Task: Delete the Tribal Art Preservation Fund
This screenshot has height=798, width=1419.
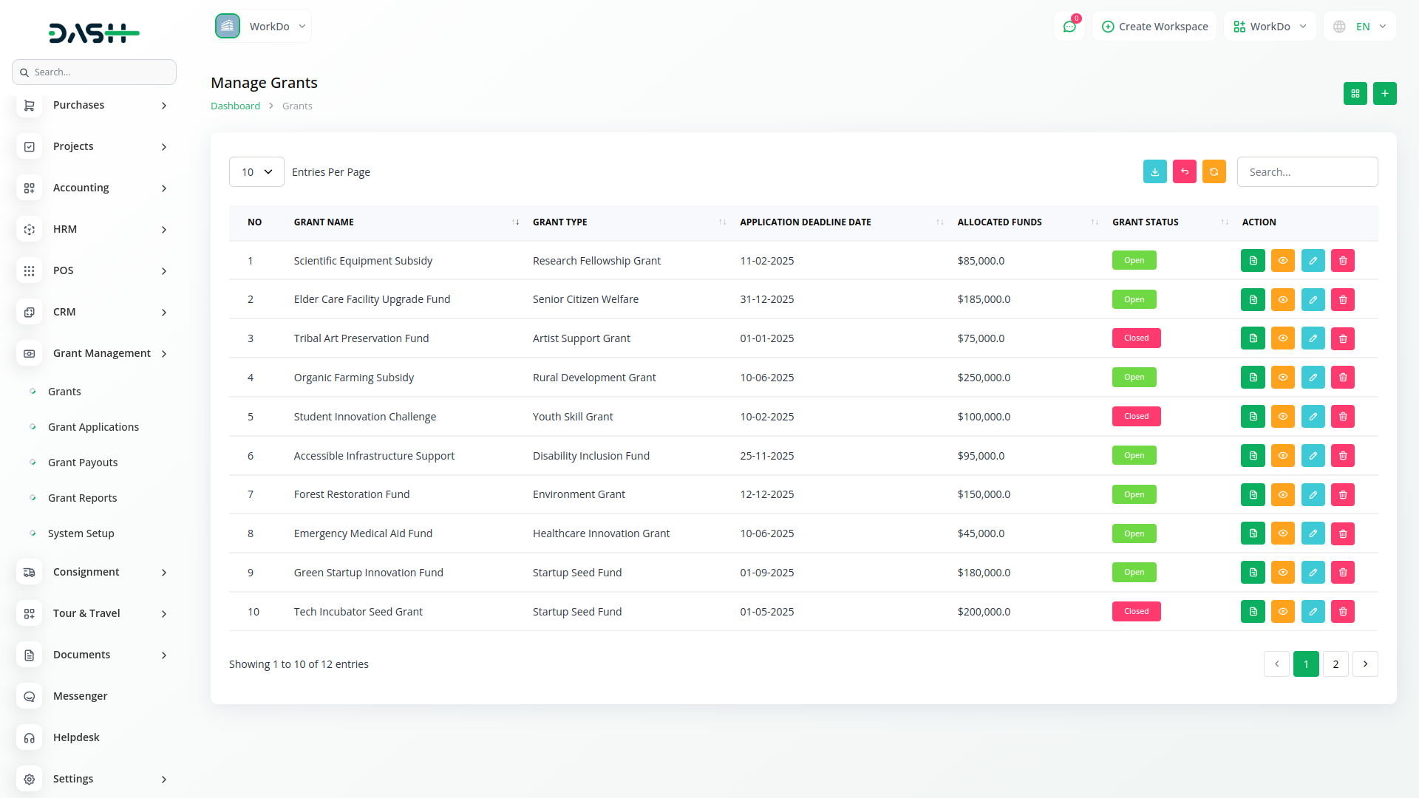Action: 1342,338
